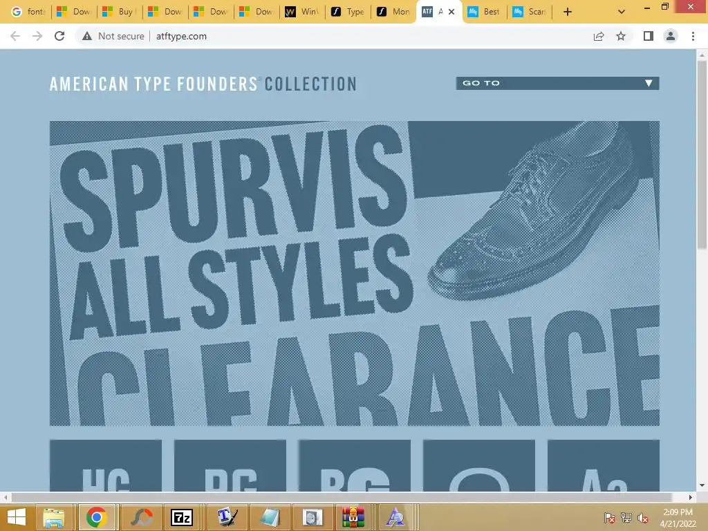Open the browser side panel

[649, 36]
